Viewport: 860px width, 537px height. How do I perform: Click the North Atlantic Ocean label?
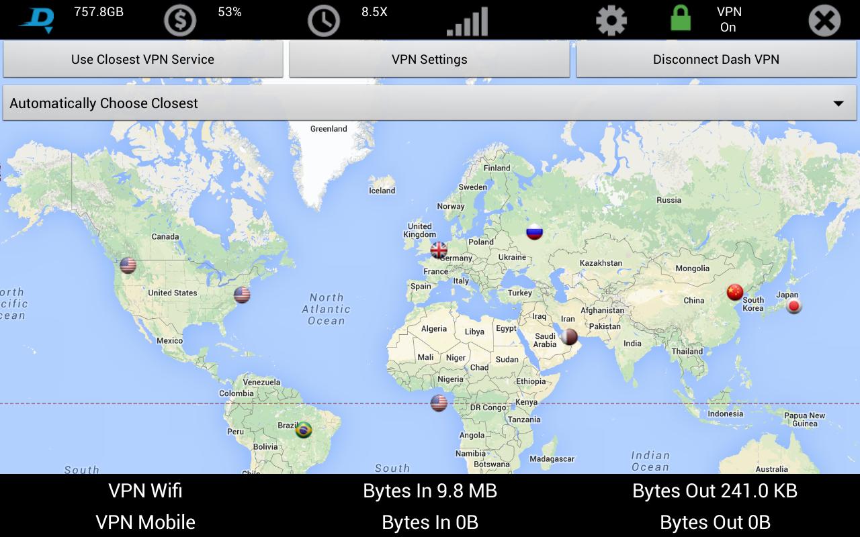click(x=327, y=309)
